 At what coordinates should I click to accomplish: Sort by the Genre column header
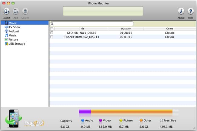pyautogui.click(x=170, y=29)
